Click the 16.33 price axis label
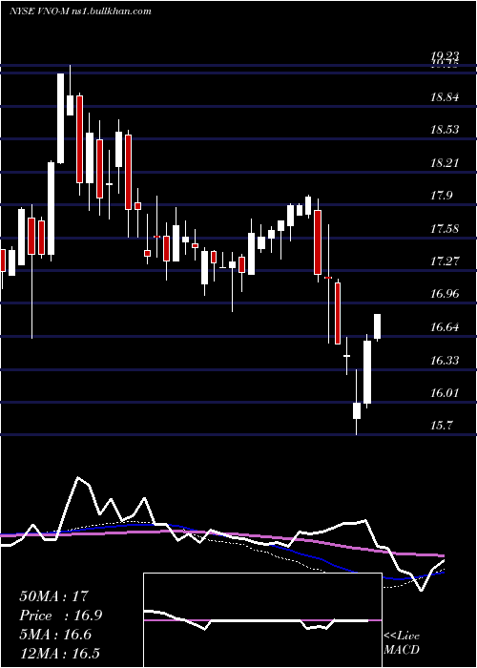 click(445, 361)
